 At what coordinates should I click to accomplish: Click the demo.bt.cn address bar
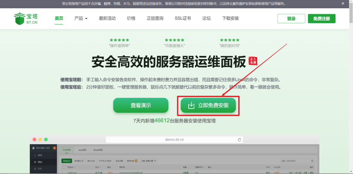click(174, 140)
